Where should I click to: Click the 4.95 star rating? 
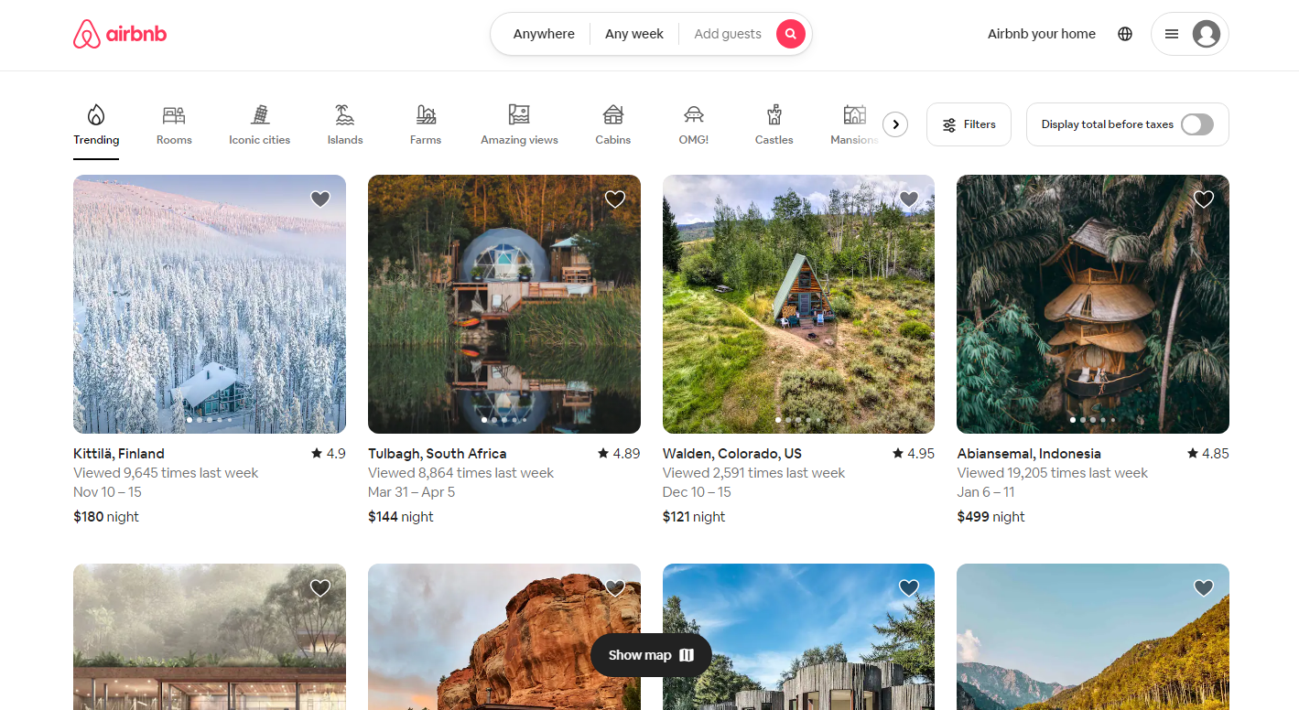click(914, 454)
